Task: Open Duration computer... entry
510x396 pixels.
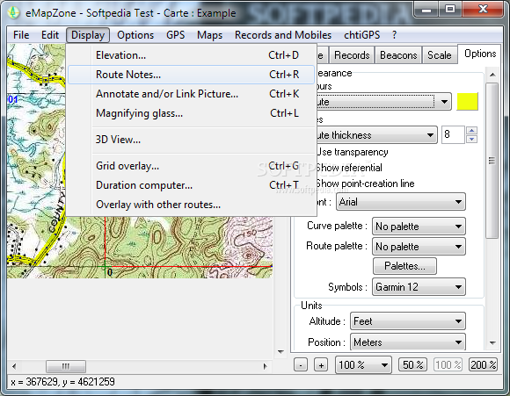Action: pos(192,185)
